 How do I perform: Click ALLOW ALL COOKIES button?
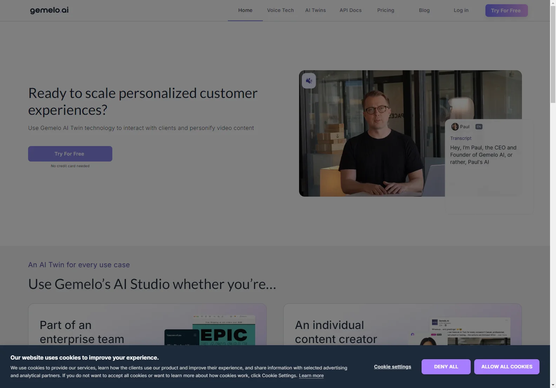pyautogui.click(x=507, y=367)
